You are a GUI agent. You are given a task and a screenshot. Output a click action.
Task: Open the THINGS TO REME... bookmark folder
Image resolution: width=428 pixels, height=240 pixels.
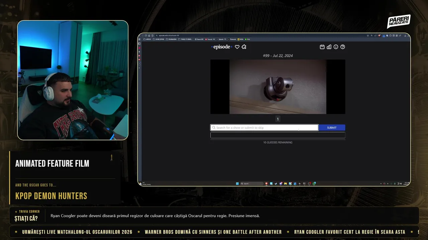coord(185,39)
